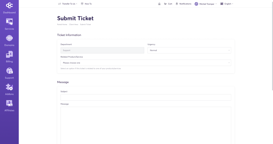Follow the Portal Home breadcrumb link
Viewport: 273px width, 144px height.
[62, 24]
